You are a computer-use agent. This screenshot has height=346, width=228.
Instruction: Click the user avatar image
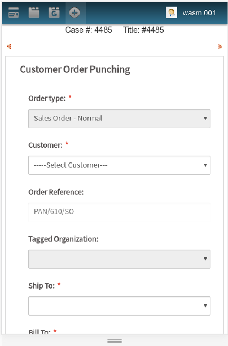pos(171,12)
